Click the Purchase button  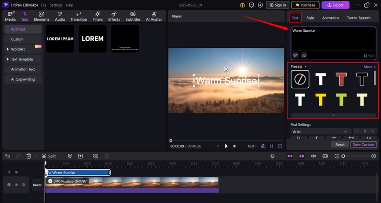click(305, 5)
